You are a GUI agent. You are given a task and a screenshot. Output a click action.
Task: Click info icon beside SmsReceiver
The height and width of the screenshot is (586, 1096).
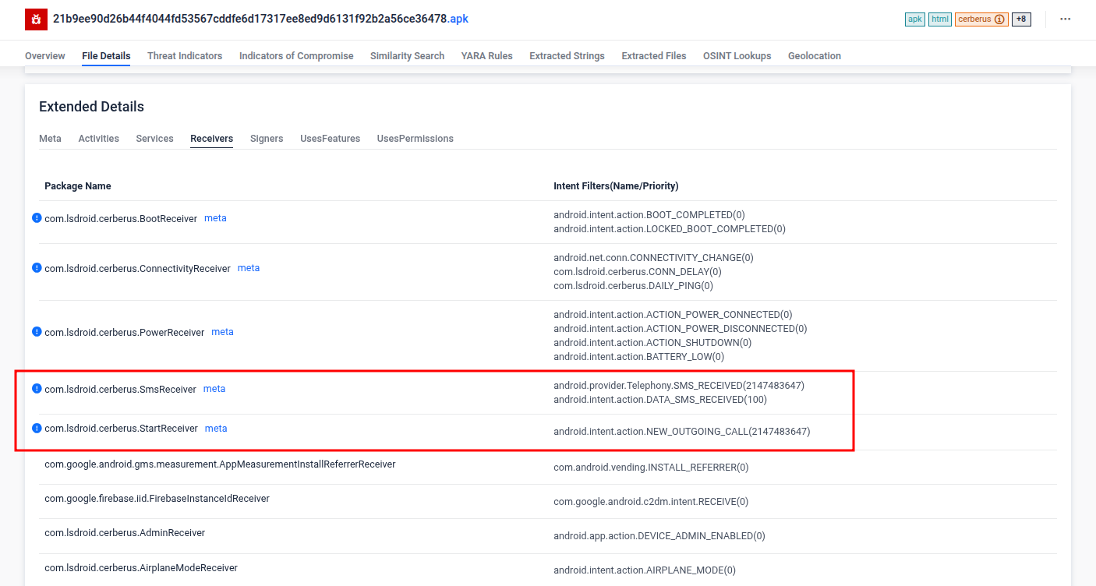coord(37,389)
